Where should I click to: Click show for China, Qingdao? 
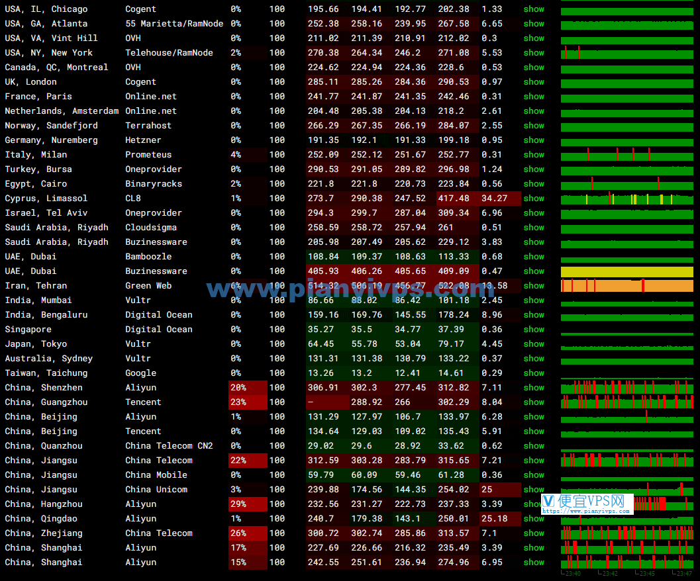coord(534,519)
